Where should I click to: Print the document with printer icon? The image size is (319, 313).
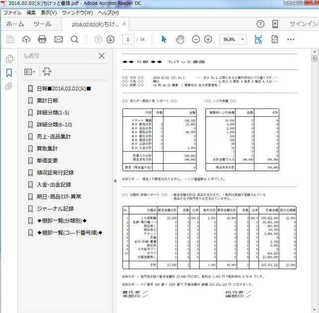pyautogui.click(x=42, y=39)
